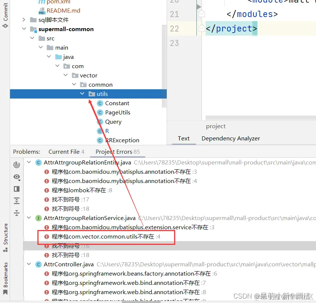316x303 pixels.
Task: Select the Text editor tab
Action: [x=184, y=139]
